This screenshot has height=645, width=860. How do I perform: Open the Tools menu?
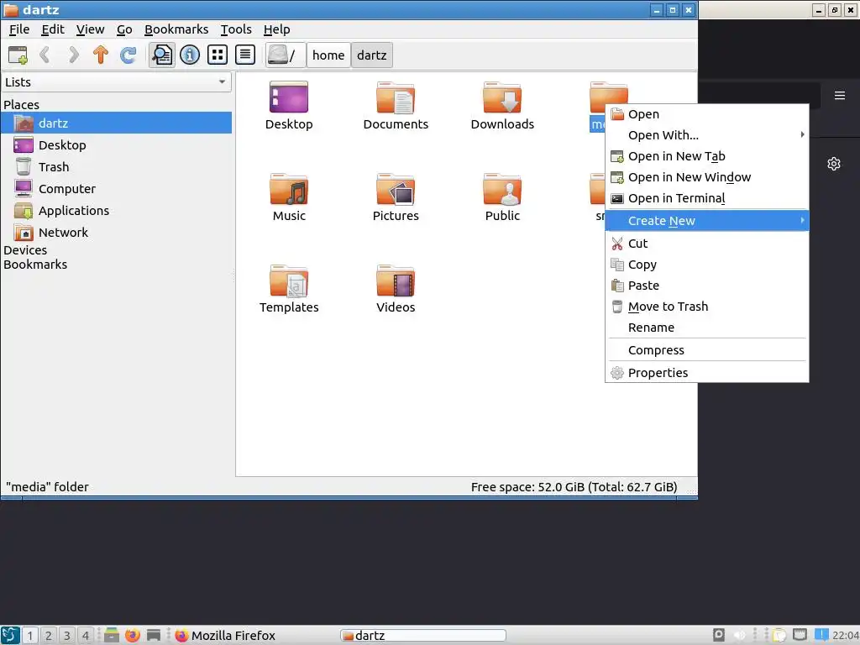[x=236, y=29]
